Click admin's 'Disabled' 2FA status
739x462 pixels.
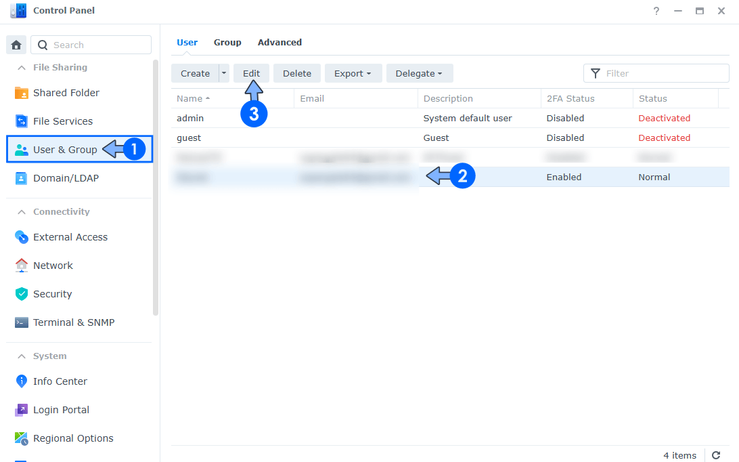coord(565,119)
